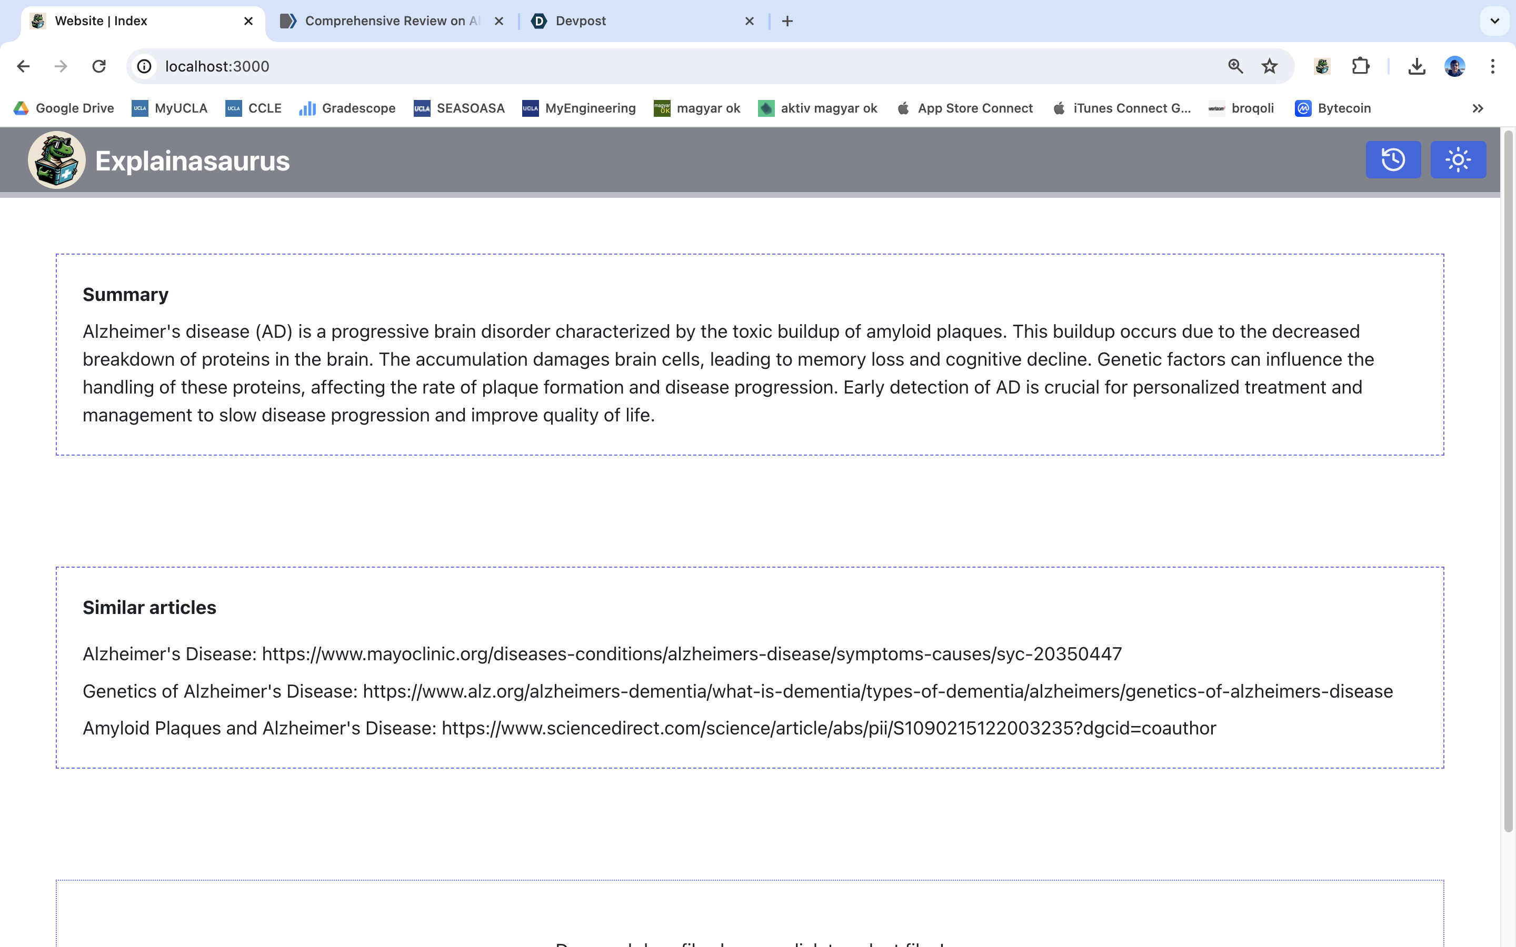
Task: Open the browser Extensions puzzle icon
Action: coord(1360,66)
